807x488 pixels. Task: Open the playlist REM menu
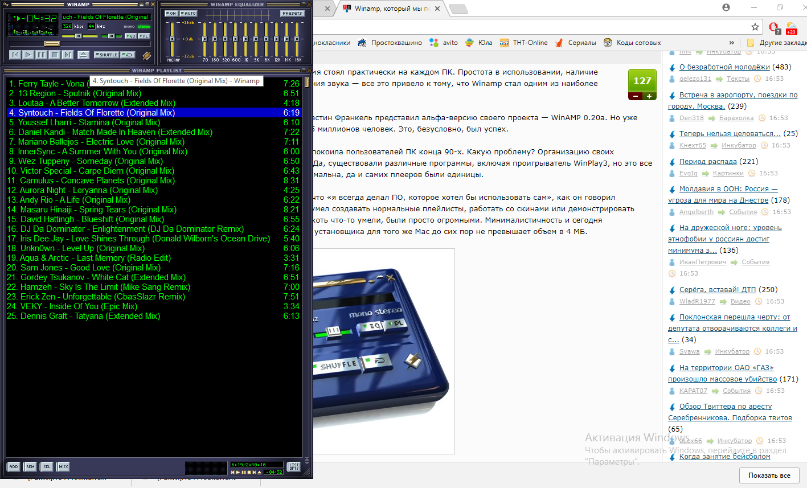30,466
